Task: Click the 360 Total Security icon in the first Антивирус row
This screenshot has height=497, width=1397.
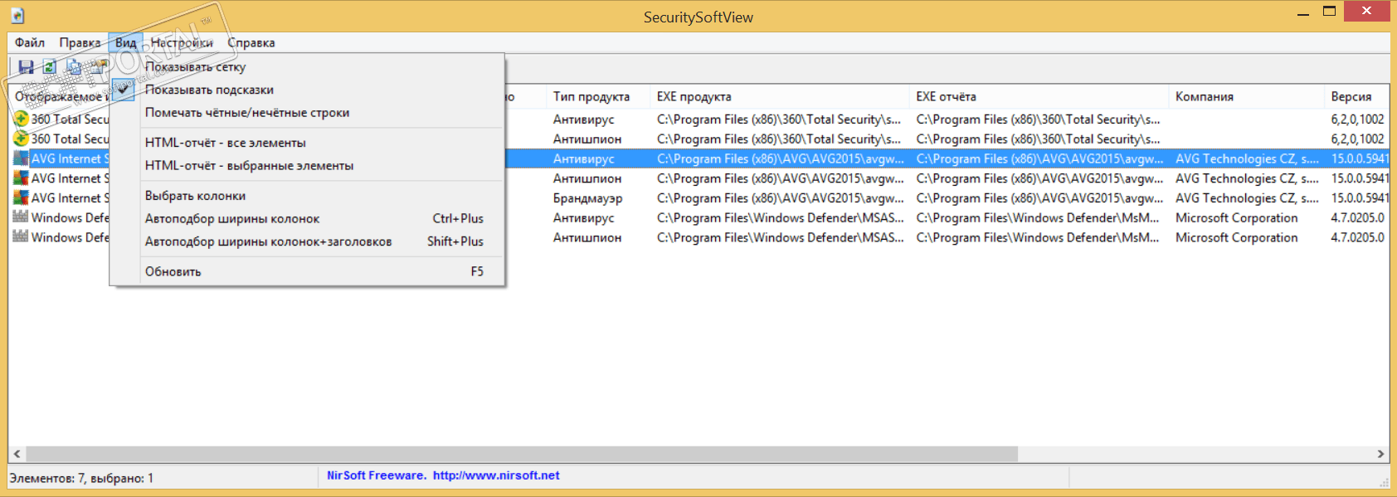Action: pyautogui.click(x=21, y=119)
